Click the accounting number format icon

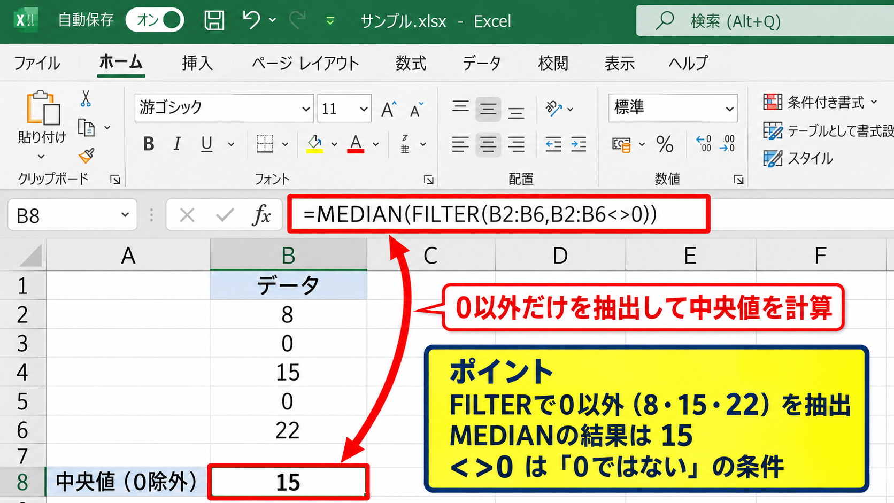click(x=621, y=144)
